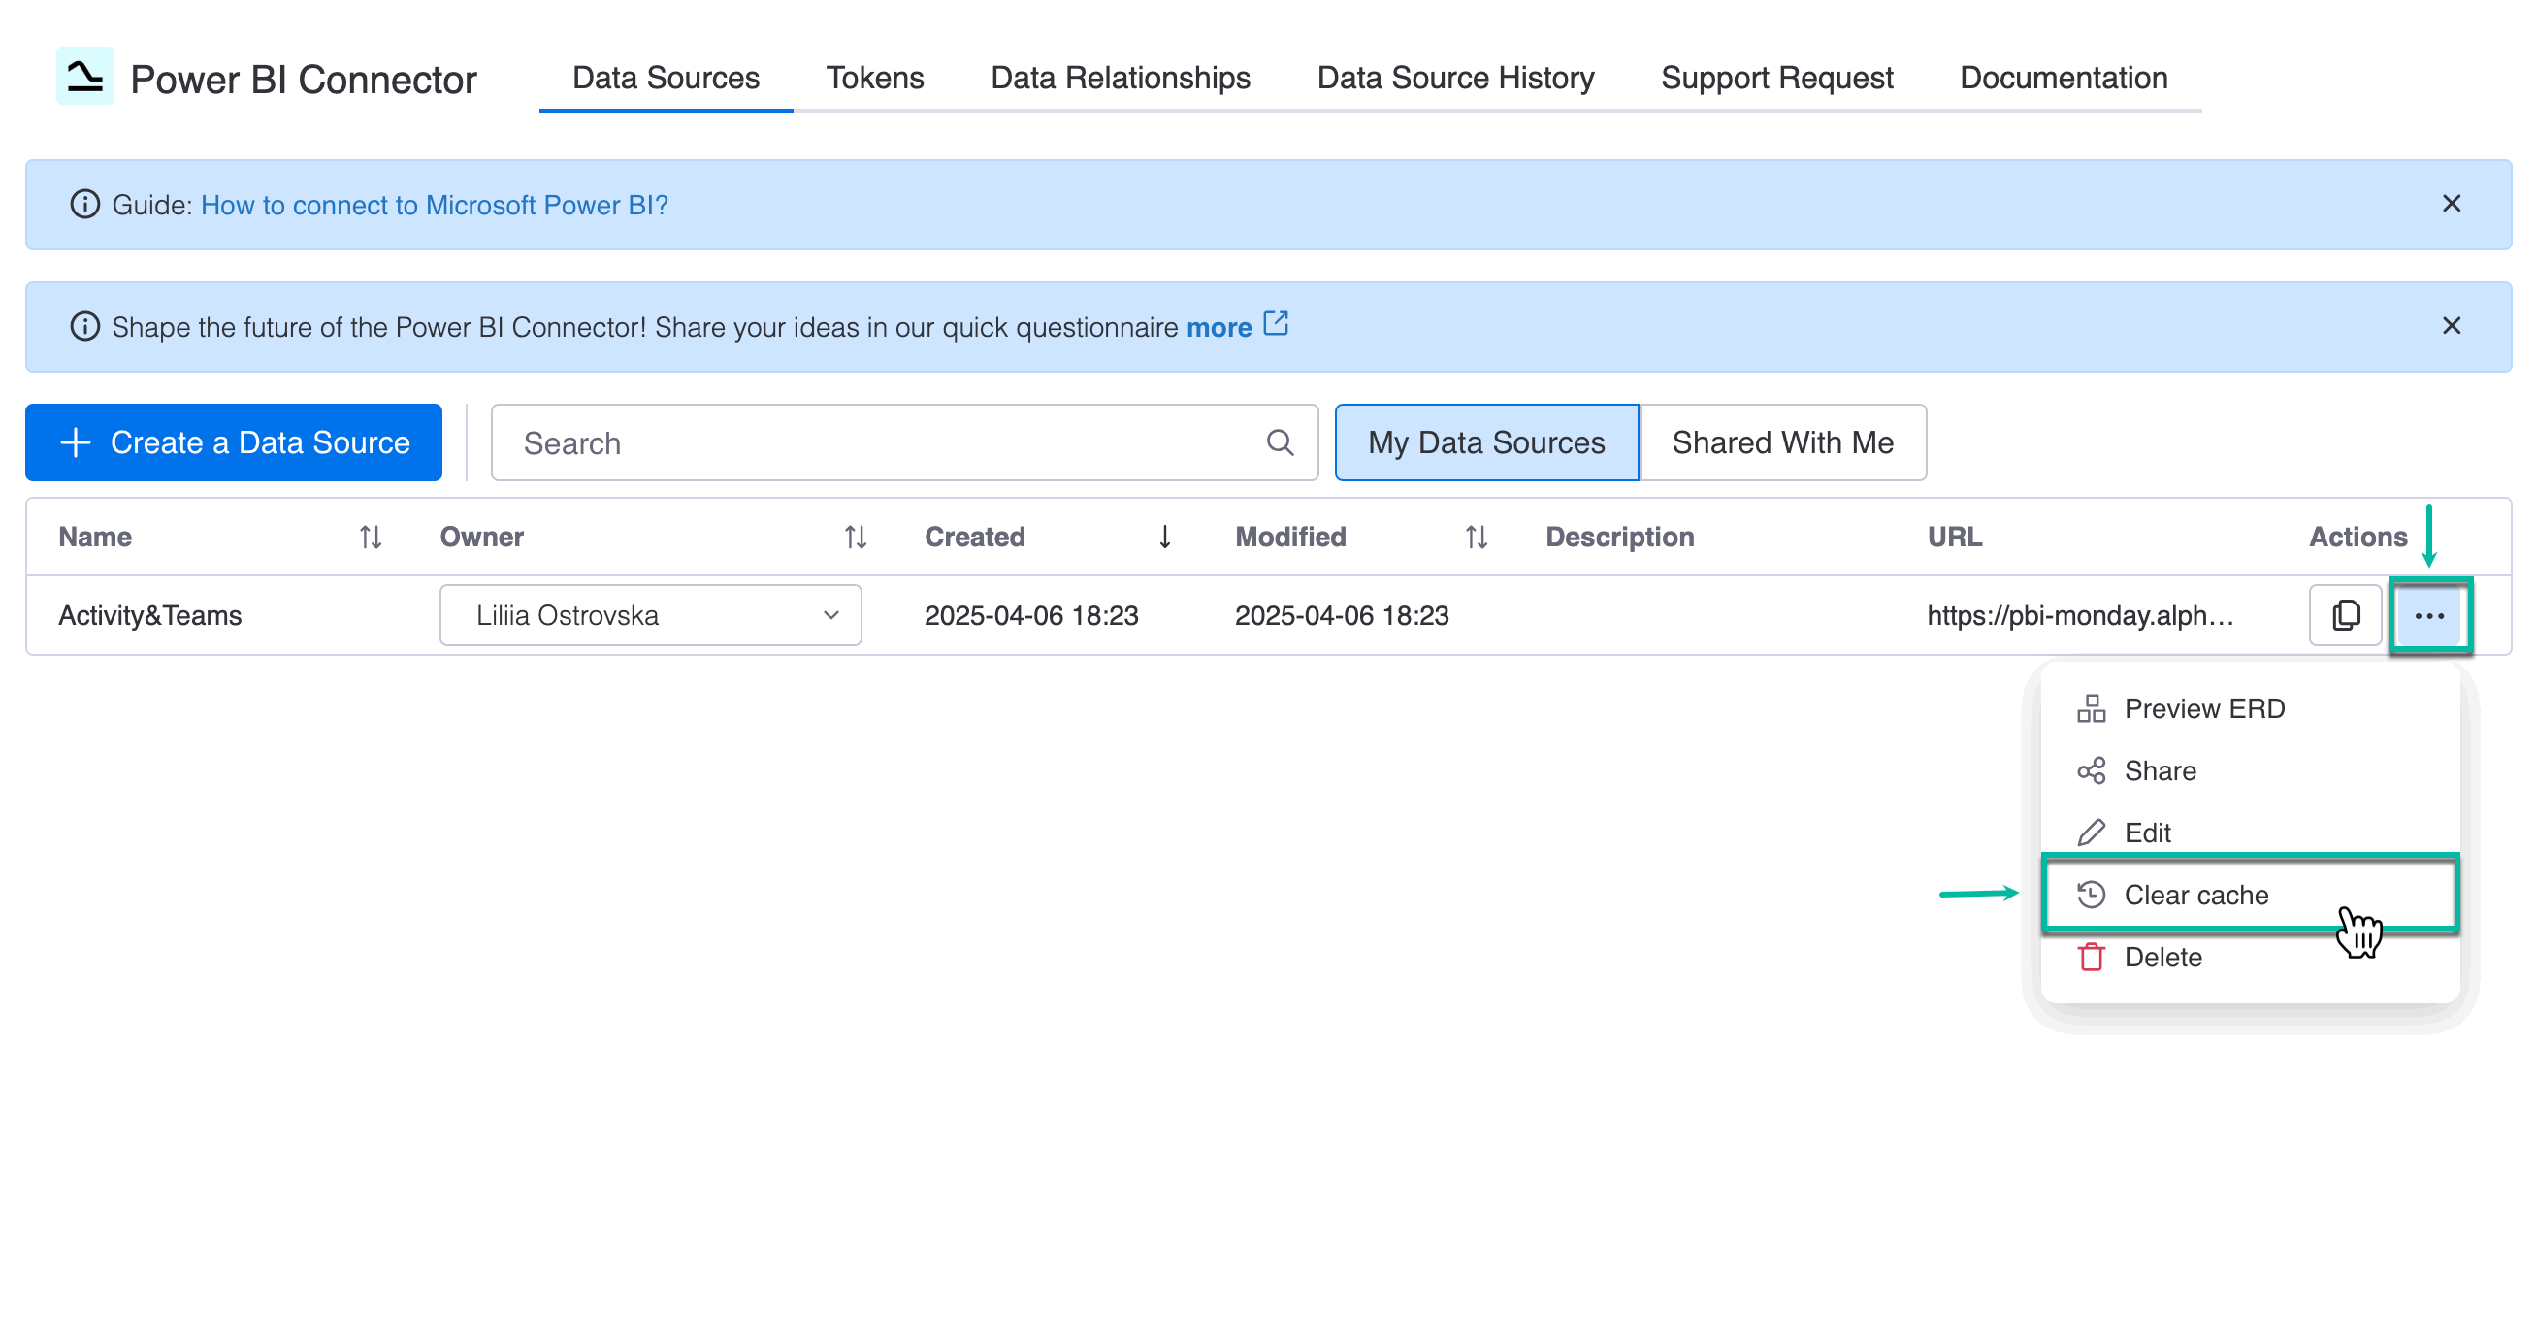Dismiss the questionnaire banner
Screen dimensions: 2536x1339
(2451, 326)
